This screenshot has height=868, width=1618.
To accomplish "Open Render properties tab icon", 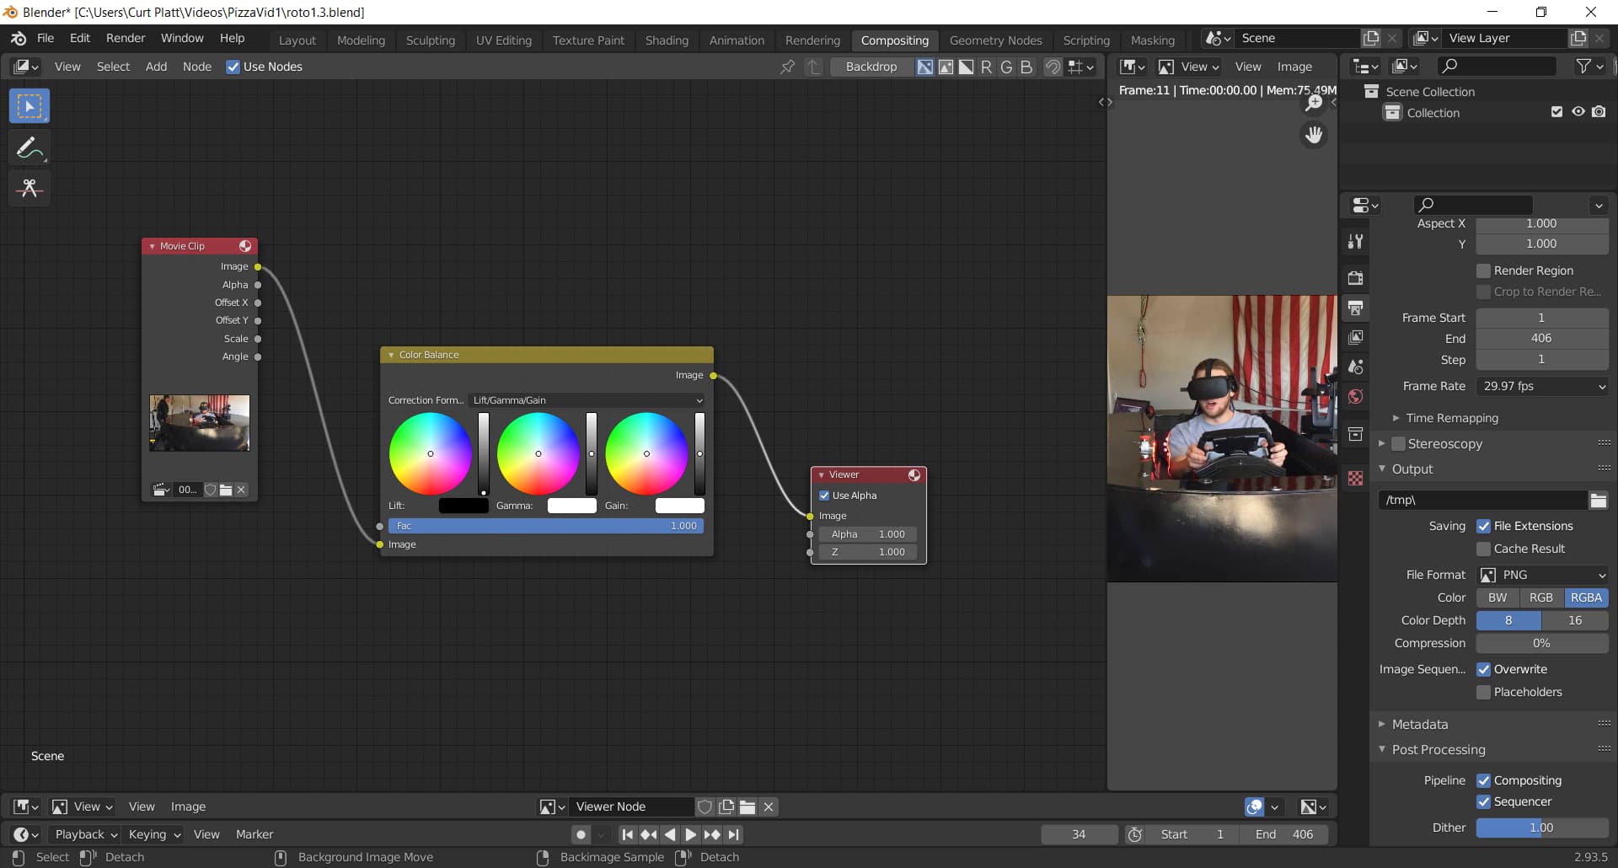I will click(x=1355, y=278).
